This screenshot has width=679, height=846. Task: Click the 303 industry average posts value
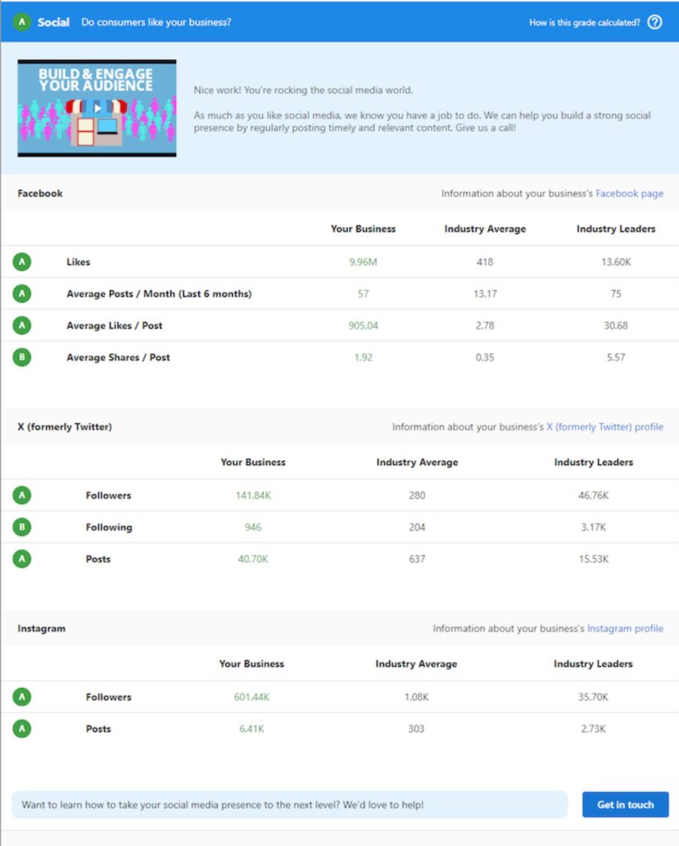point(415,730)
